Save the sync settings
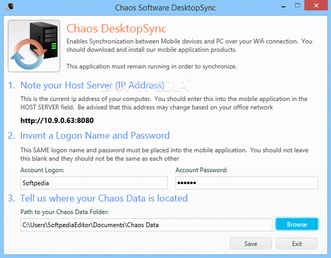This screenshot has height=258, width=331. click(x=250, y=244)
